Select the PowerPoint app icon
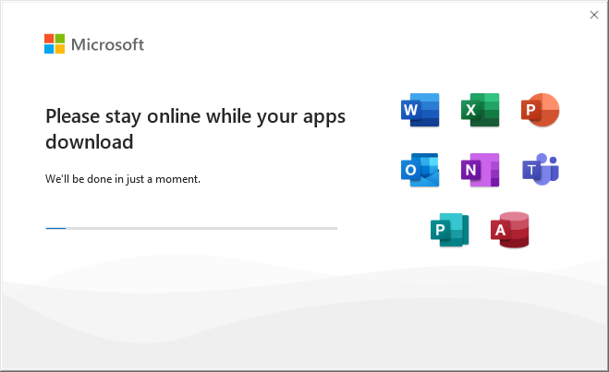The image size is (609, 372). pyautogui.click(x=541, y=111)
